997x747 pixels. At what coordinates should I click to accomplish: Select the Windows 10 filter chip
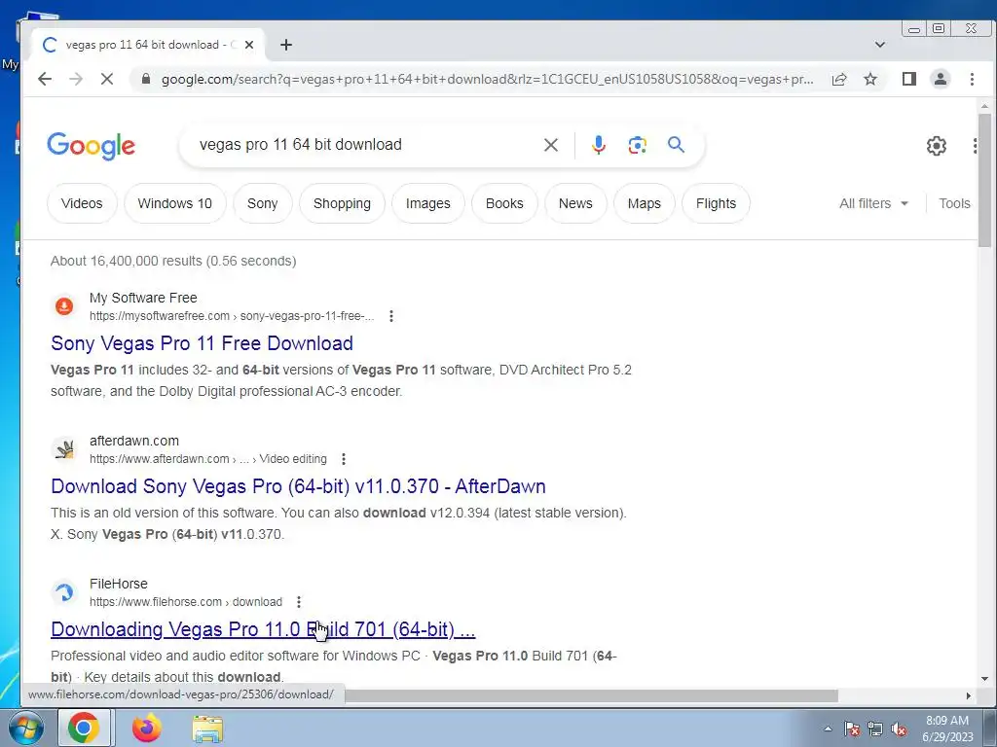(175, 203)
